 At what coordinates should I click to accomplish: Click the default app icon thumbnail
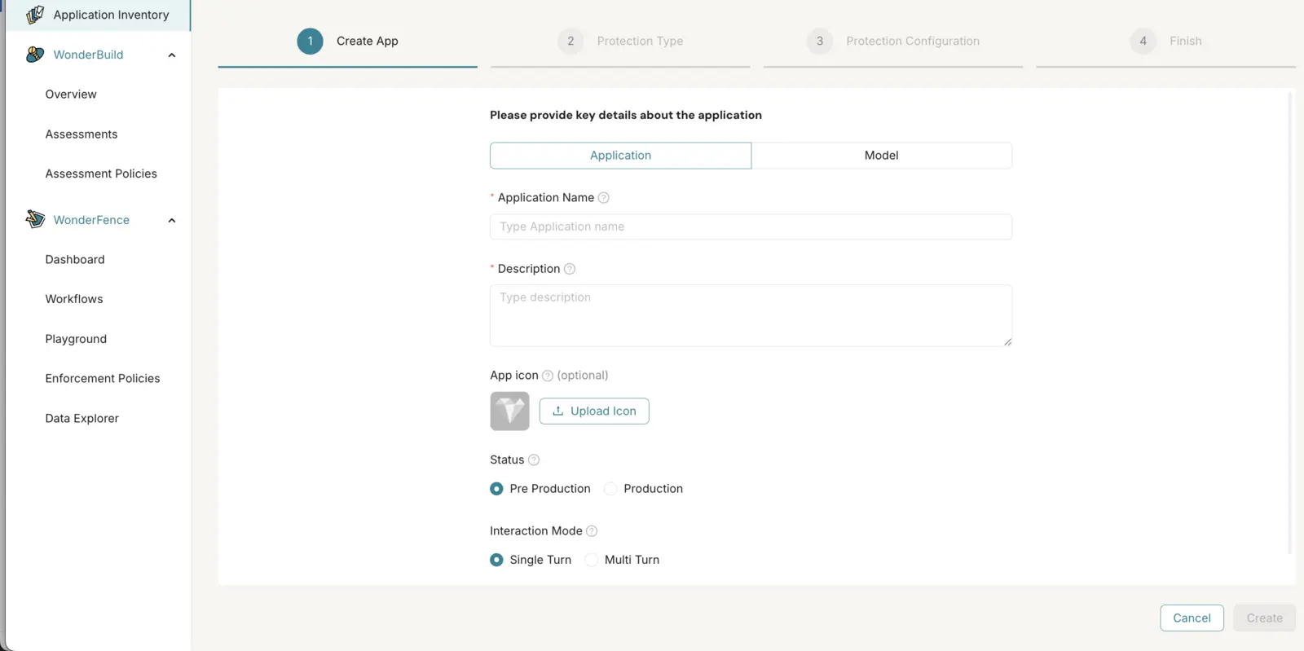coord(509,411)
